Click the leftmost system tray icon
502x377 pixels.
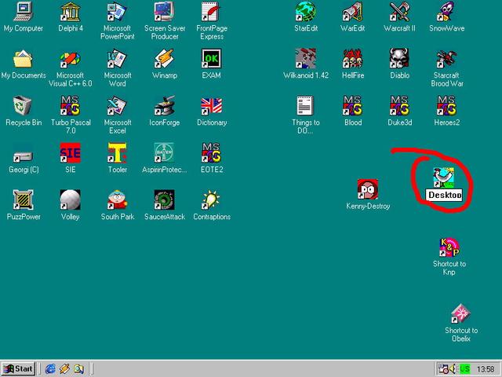click(x=443, y=369)
